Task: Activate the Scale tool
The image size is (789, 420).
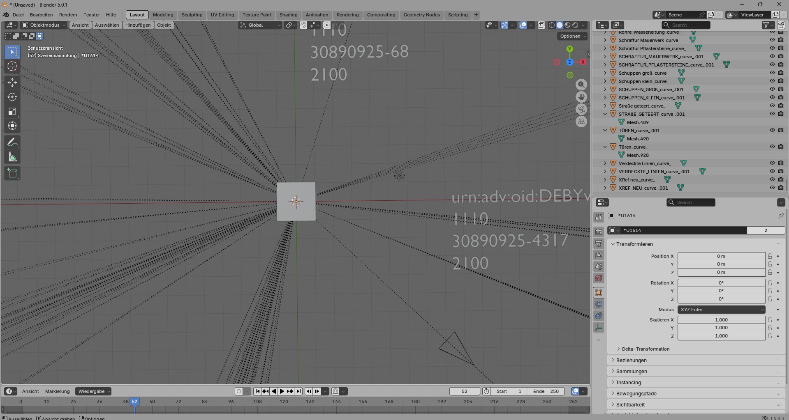Action: pos(12,112)
